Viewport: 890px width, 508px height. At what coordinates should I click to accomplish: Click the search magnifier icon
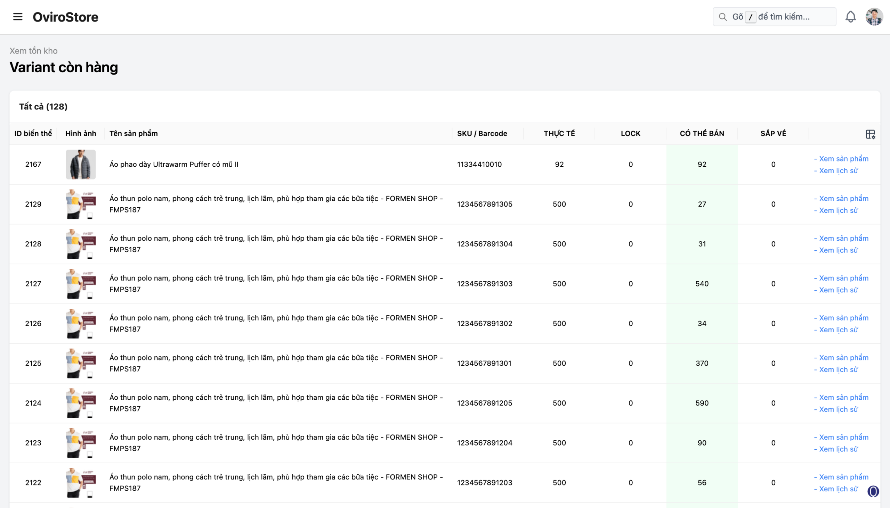point(723,17)
